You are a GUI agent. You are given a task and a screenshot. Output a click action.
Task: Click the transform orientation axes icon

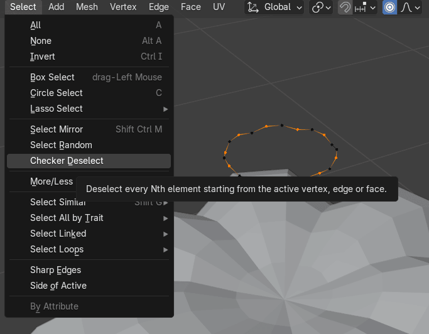point(253,8)
